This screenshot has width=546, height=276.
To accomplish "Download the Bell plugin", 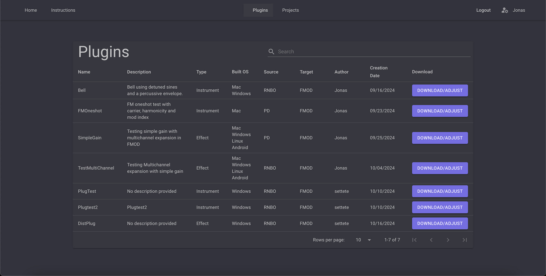I will 440,90.
